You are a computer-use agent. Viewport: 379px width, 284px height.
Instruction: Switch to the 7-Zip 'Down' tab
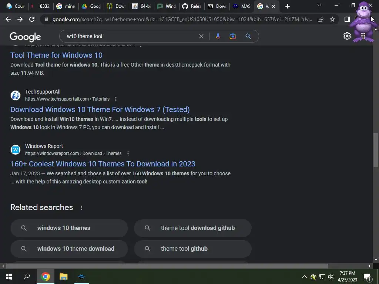click(217, 6)
